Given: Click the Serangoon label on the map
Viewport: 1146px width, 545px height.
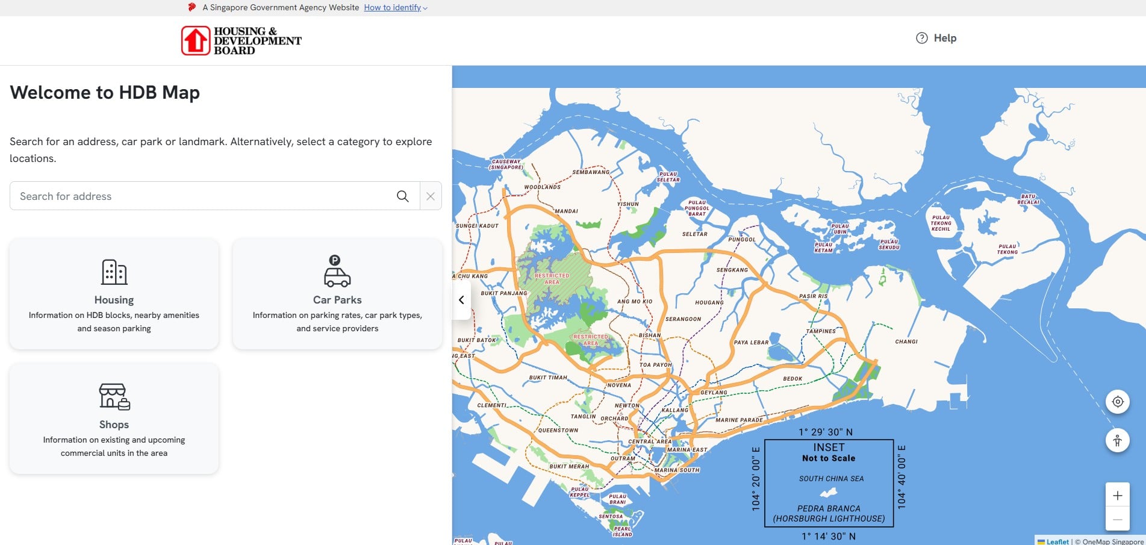Looking at the screenshot, I should coord(683,319).
